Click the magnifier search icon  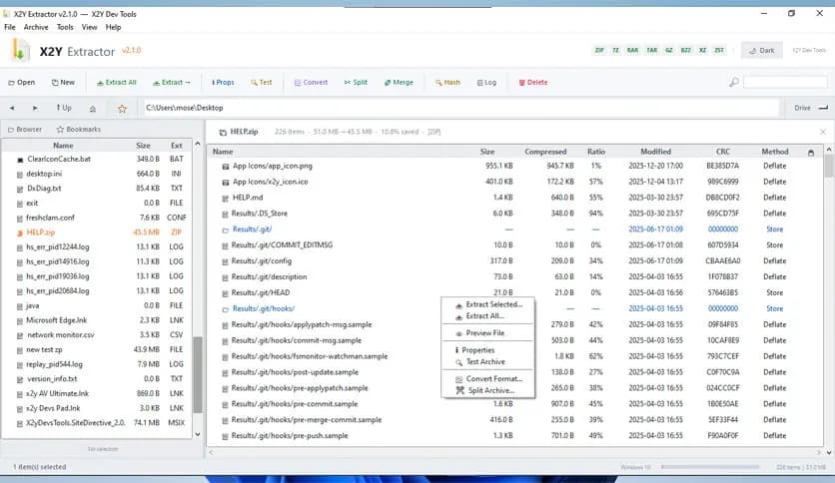[x=734, y=82]
